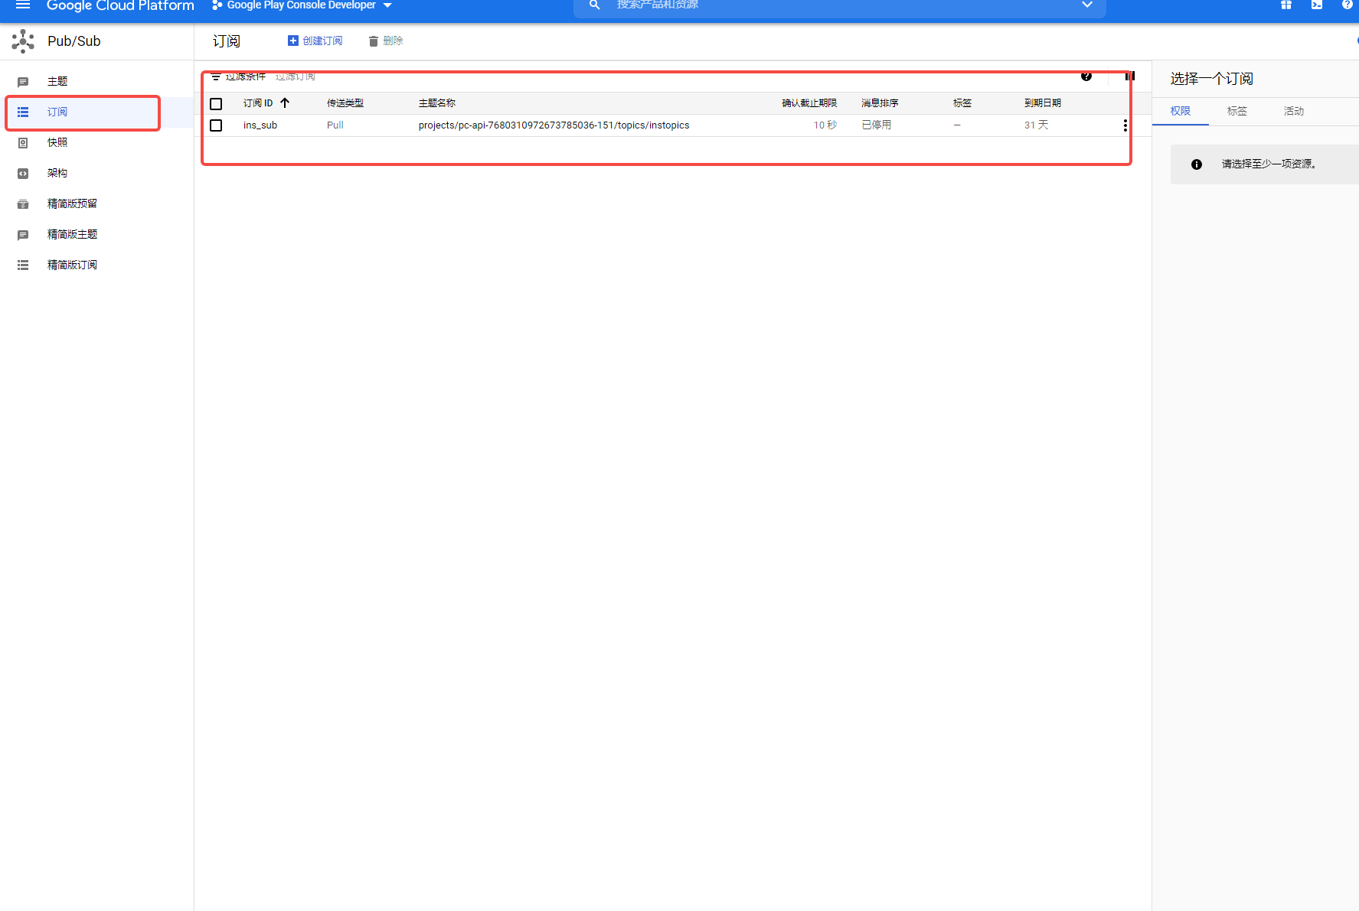1359x911 pixels.
Task: Click the 消息排序 column header
Action: tap(880, 103)
